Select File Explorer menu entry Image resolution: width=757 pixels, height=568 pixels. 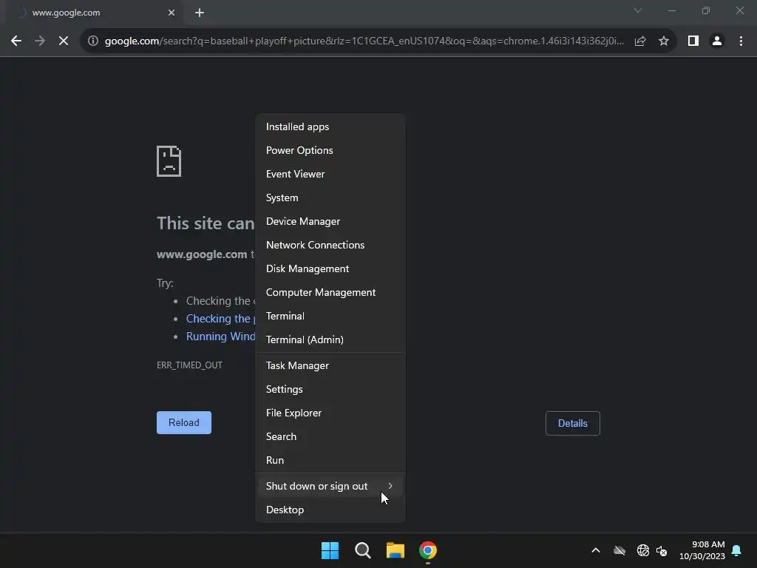pyautogui.click(x=330, y=413)
